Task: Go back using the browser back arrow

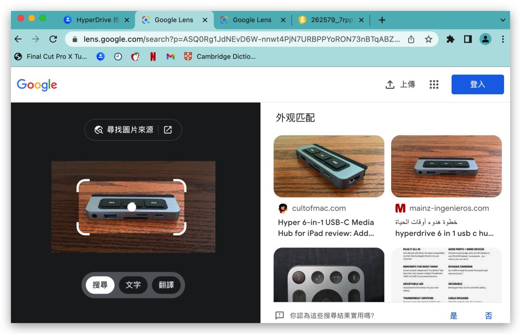Action: click(18, 39)
